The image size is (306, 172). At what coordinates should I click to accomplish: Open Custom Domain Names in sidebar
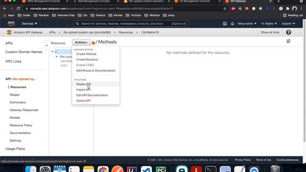[x=24, y=52]
